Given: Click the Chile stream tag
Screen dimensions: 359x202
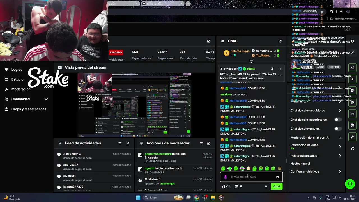Looking at the screenshot, I should [x=320, y=67].
